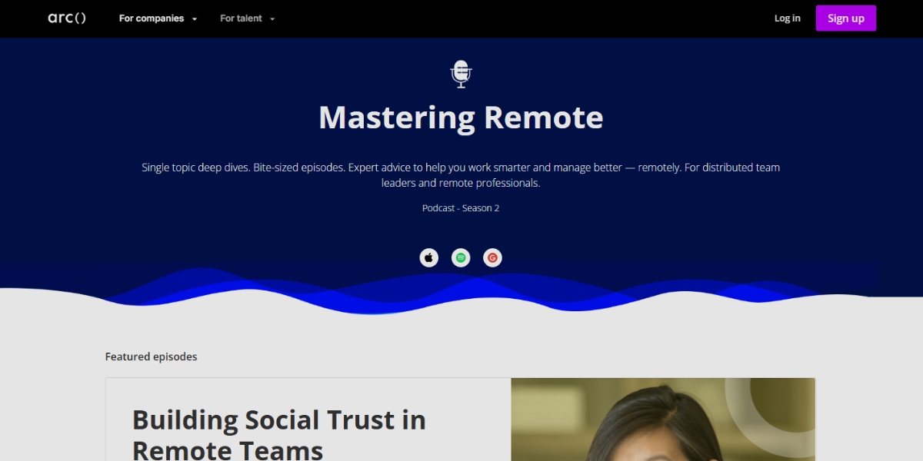Open the Apple Podcasts icon link
Screen dimensions: 923x461
(429, 258)
